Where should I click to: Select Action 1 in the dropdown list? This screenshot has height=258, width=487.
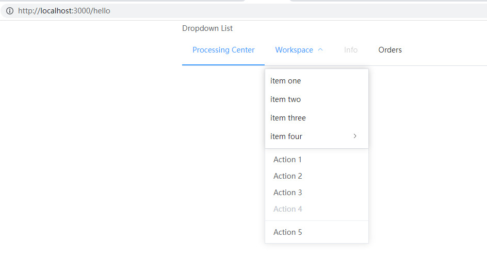(x=316, y=160)
